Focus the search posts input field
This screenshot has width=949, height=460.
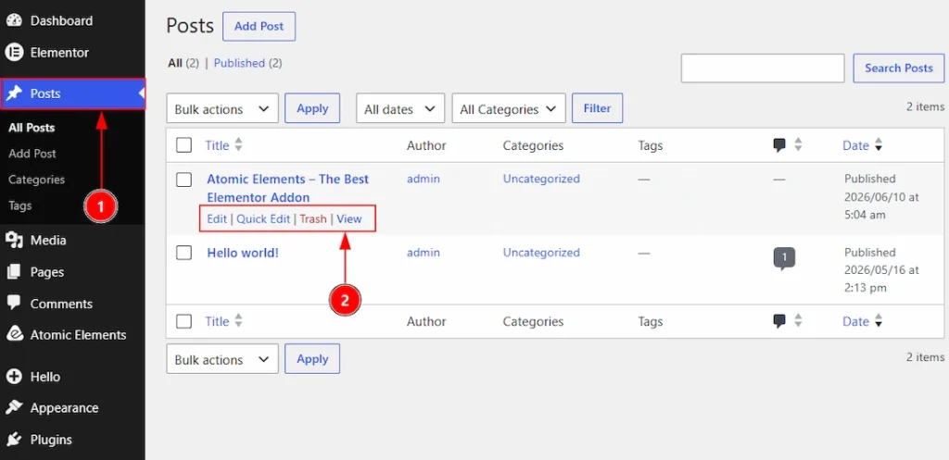(x=763, y=68)
